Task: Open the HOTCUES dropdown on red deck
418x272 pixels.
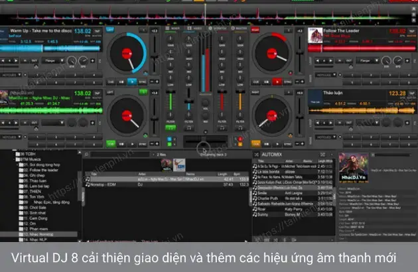Action: [326, 75]
